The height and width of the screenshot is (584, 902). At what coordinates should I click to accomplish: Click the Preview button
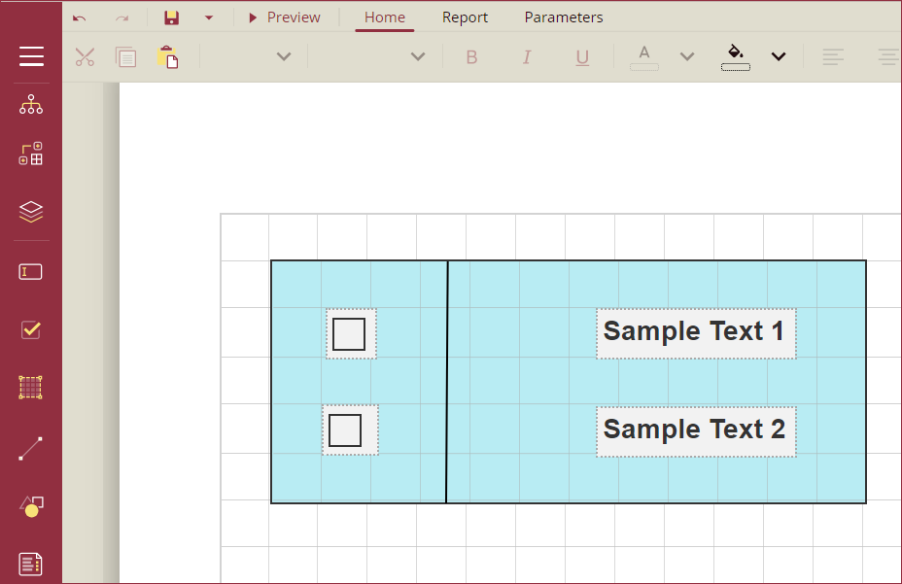pos(284,17)
